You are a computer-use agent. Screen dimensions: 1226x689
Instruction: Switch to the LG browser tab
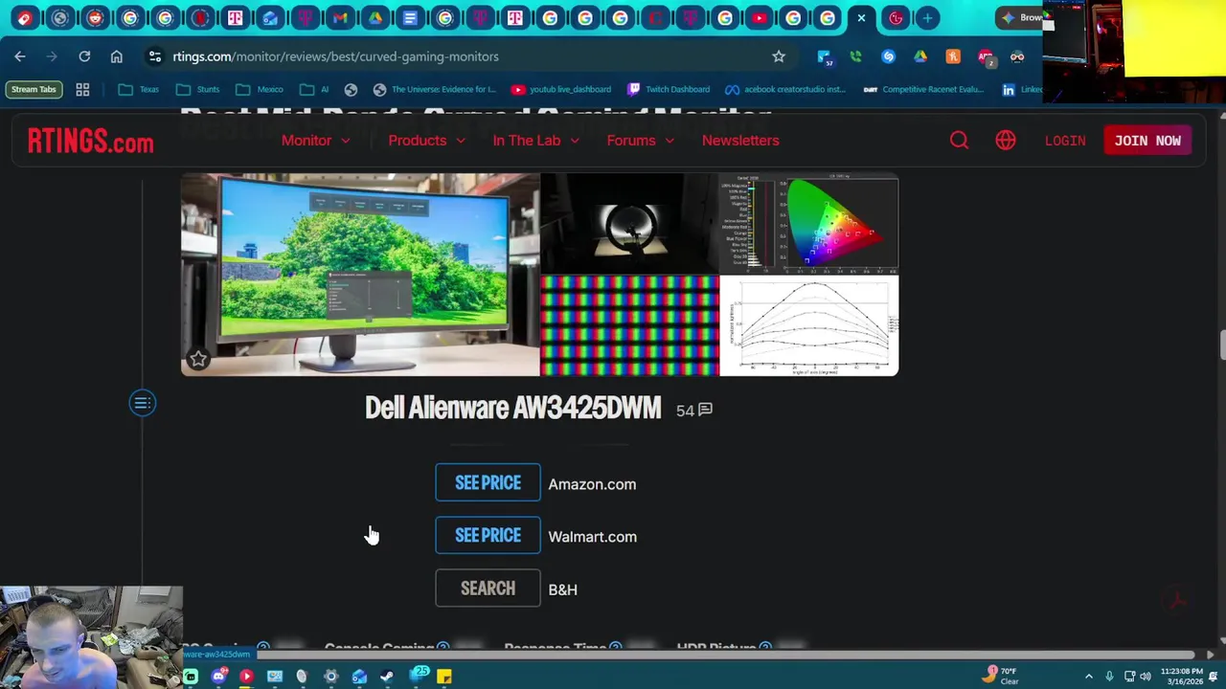click(x=895, y=17)
